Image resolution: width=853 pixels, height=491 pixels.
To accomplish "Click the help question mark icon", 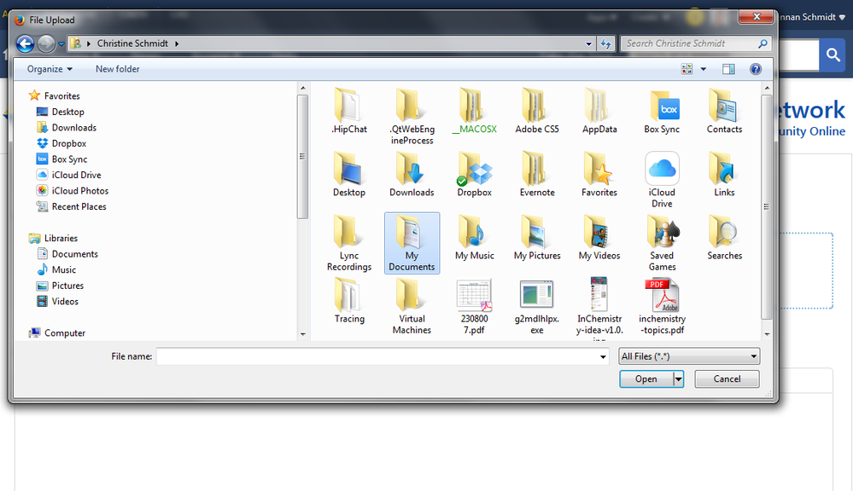I will 755,69.
